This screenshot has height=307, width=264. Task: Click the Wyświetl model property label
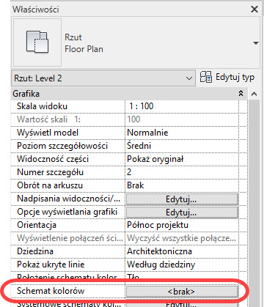click(48, 133)
